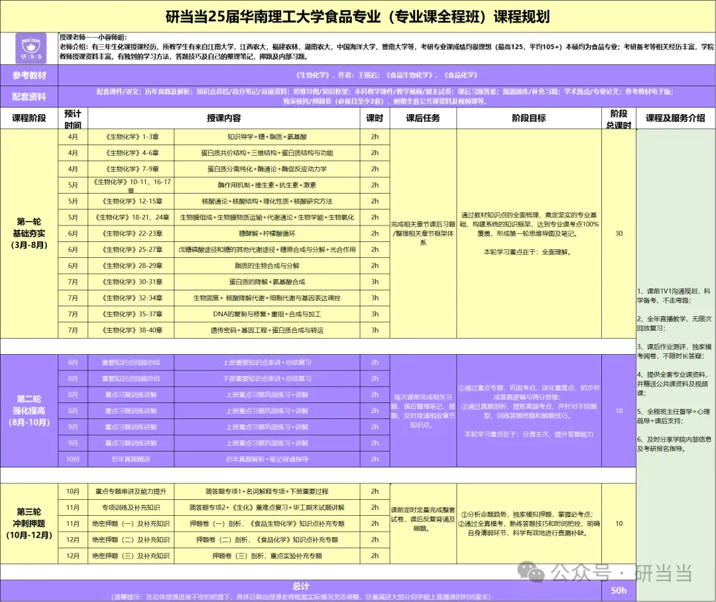Screen dimensions: 716x602
Task: Select the 课后任务 column header
Action: click(423, 118)
